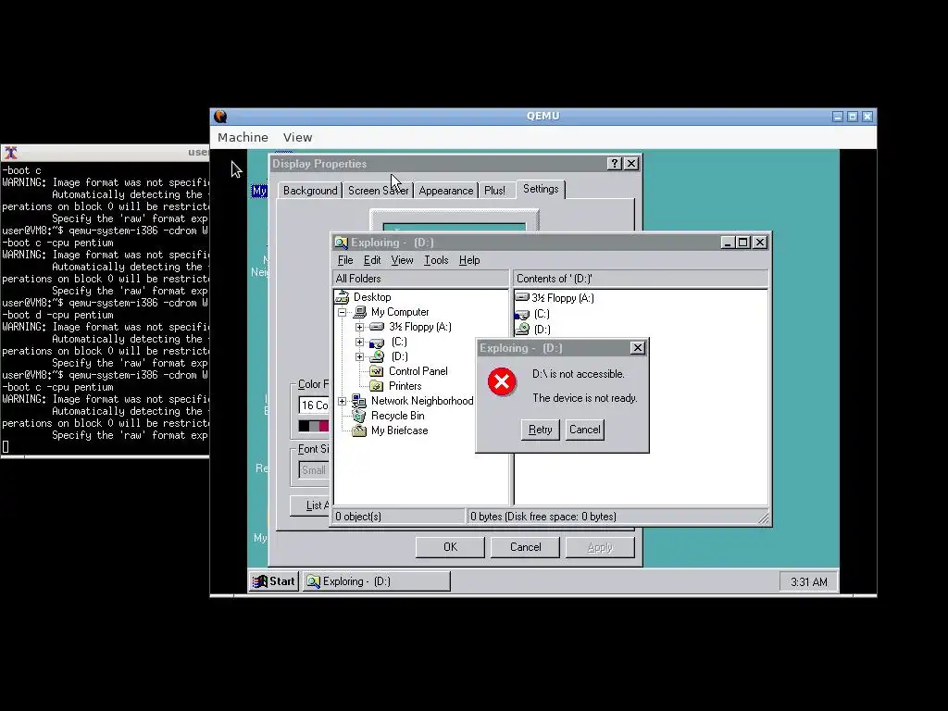Select My Computer icon in folder tree

coord(360,312)
